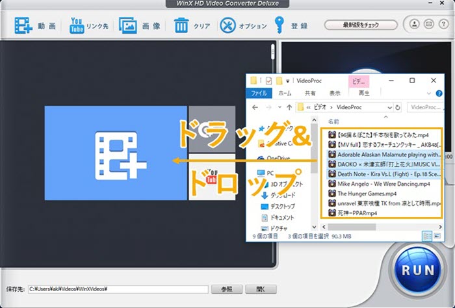The height and width of the screenshot is (308, 455).
Task: Open the help question mark round icon
Action: [x=443, y=24]
